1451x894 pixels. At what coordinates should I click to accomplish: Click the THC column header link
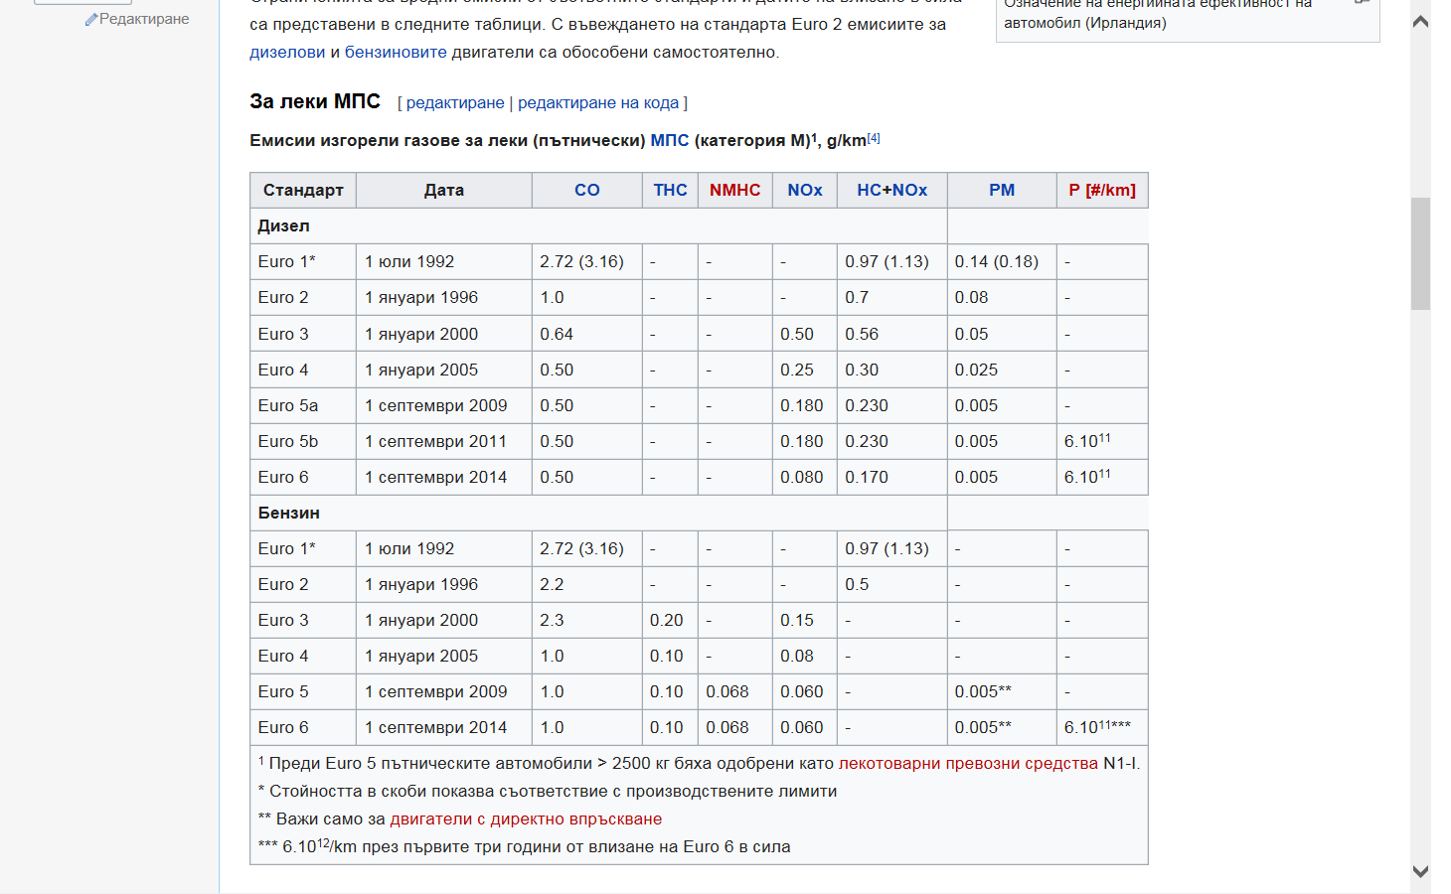[x=670, y=190]
